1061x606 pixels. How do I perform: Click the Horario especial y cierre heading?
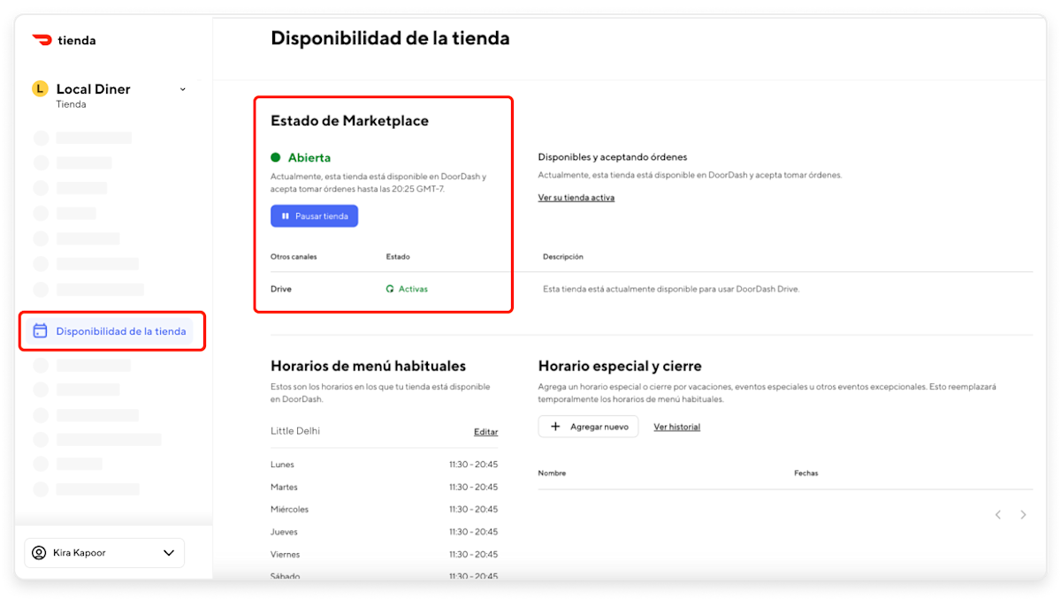(x=620, y=366)
